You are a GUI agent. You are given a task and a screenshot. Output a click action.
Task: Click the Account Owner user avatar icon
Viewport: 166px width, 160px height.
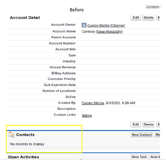point(84,25)
